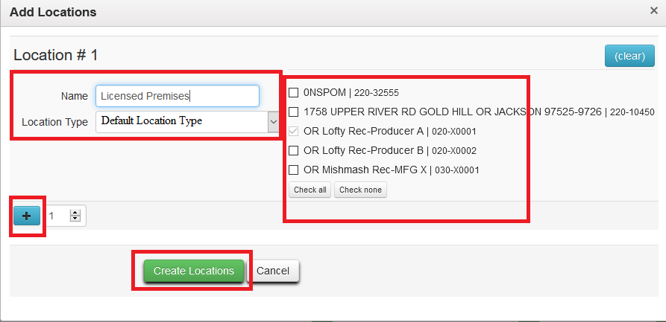
Task: Focus the Name text field
Action: (x=177, y=96)
